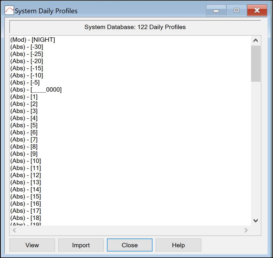Close window with red X button
Image resolution: width=273 pixels, height=258 pixels.
pos(257,10)
